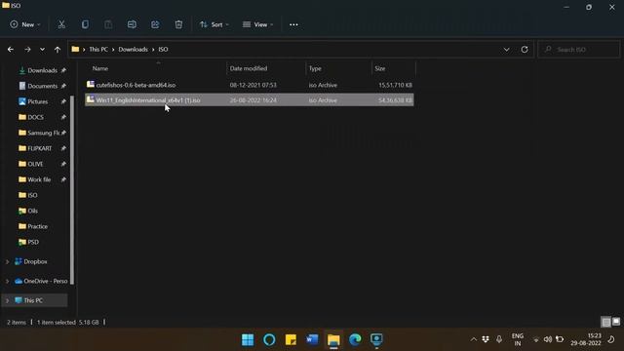Open Word from the taskbar
The image size is (624, 351).
pos(312,339)
